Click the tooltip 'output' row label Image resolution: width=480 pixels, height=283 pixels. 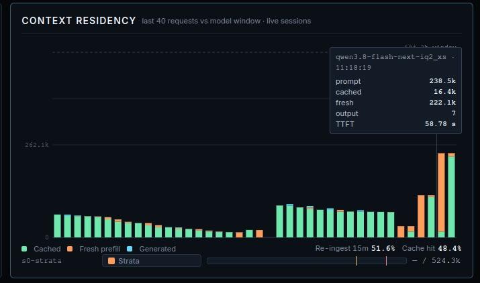tap(347, 113)
